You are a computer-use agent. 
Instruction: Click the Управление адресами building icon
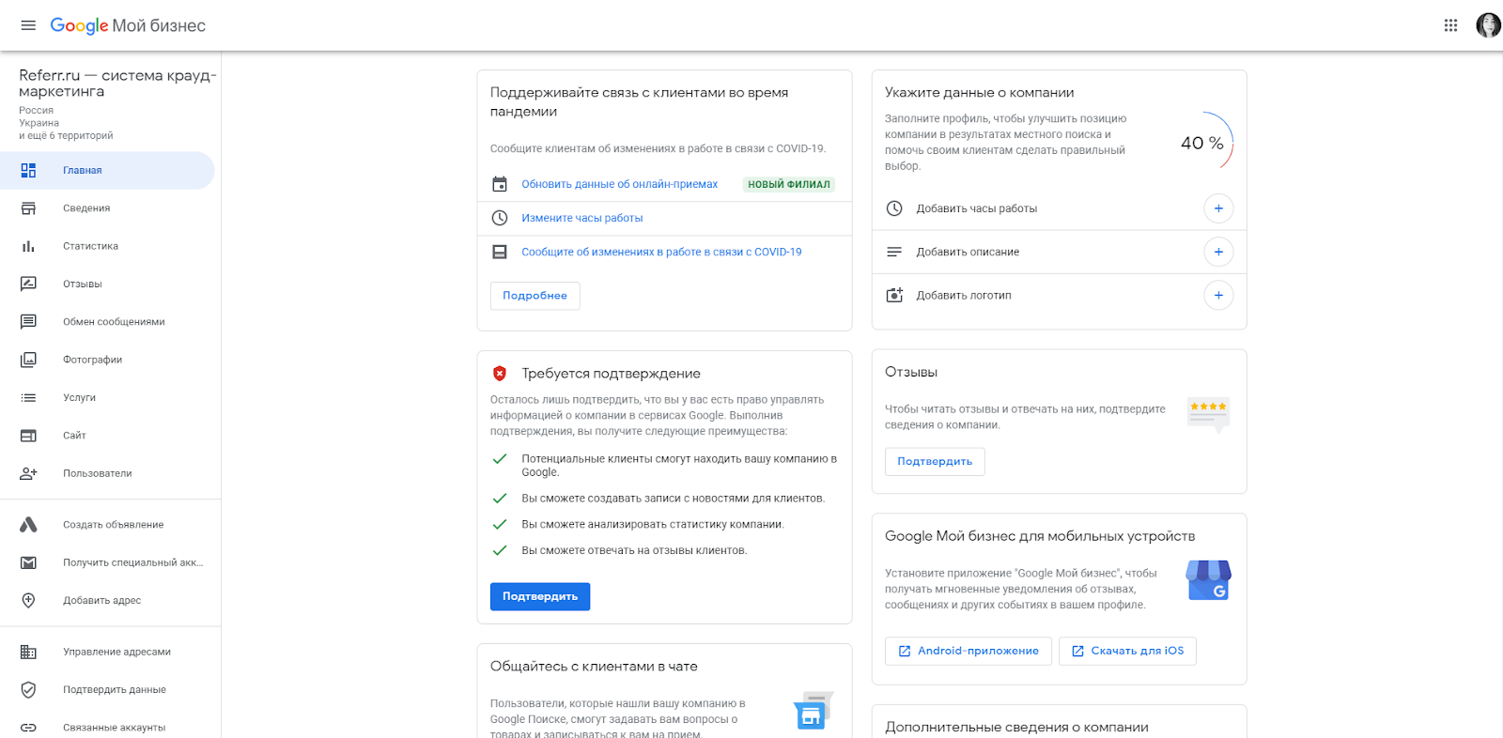[x=28, y=652]
